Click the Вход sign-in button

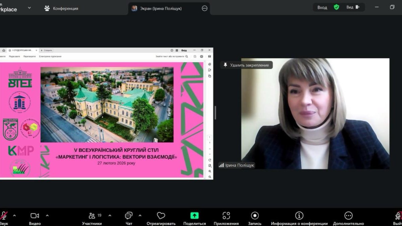pyautogui.click(x=322, y=7)
